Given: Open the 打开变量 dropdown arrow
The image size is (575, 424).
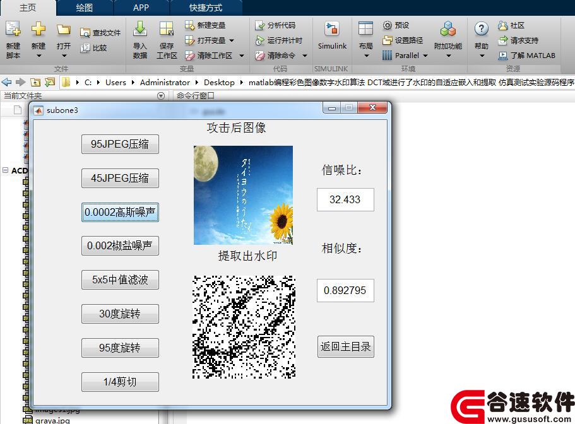Looking at the screenshot, I should [x=232, y=40].
